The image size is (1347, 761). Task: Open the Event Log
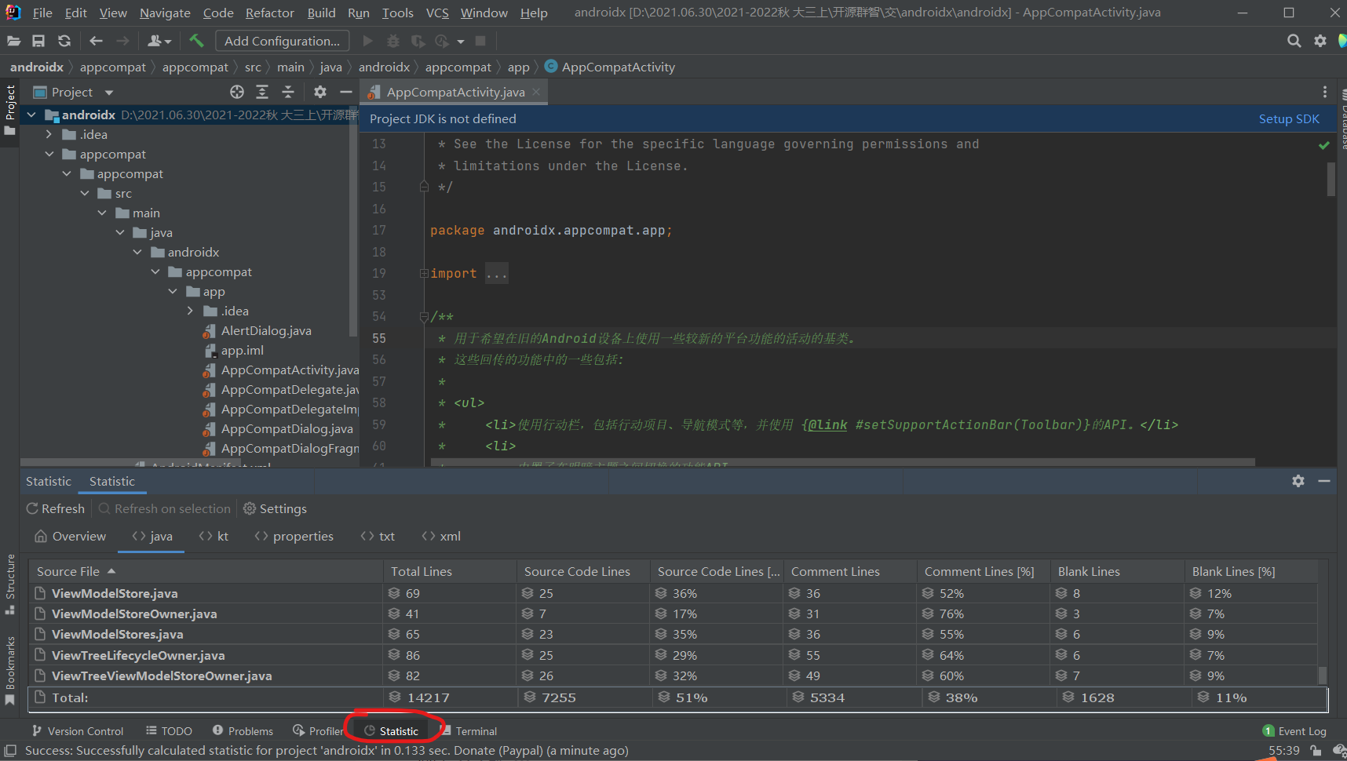[x=1294, y=731]
